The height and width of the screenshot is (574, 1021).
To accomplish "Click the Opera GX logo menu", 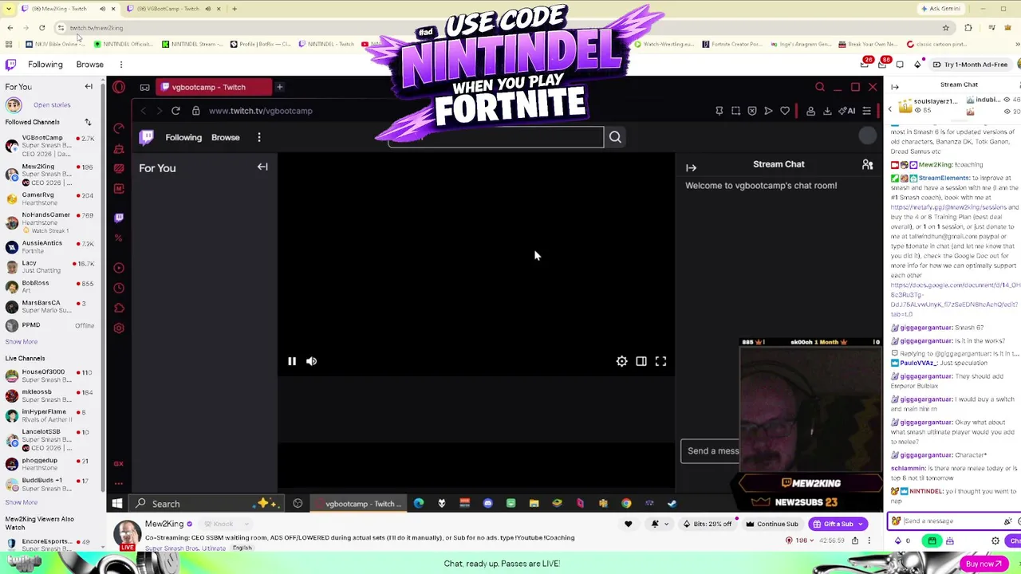I will click(x=119, y=87).
